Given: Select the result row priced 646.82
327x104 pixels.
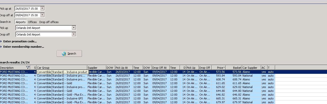Looking at the screenshot, I should (x=138, y=95).
